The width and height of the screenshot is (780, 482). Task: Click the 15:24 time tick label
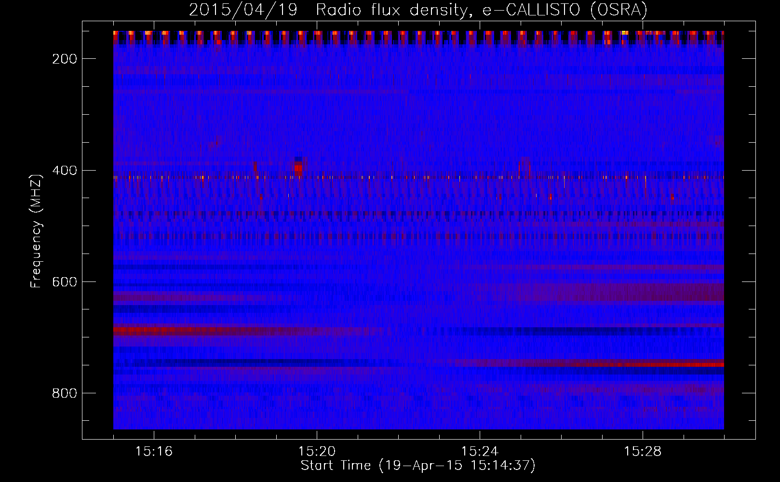480,452
